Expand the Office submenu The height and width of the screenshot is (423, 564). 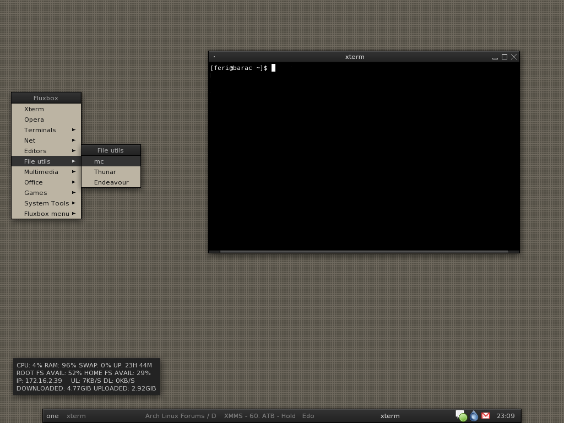[x=46, y=182]
